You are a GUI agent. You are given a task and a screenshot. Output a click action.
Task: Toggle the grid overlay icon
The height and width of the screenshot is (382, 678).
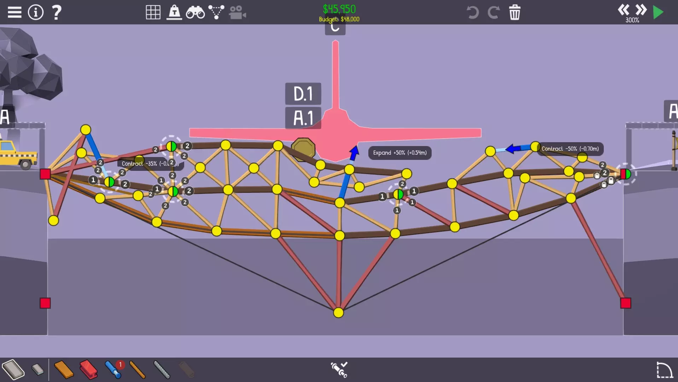153,12
